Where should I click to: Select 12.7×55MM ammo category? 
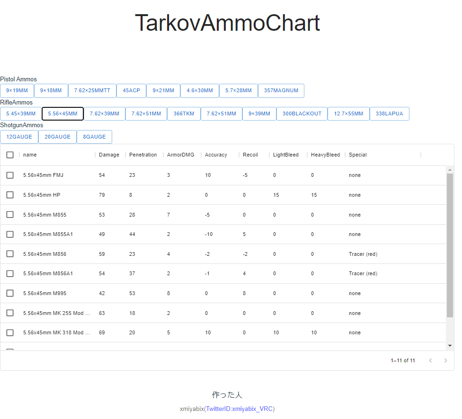tap(348, 113)
